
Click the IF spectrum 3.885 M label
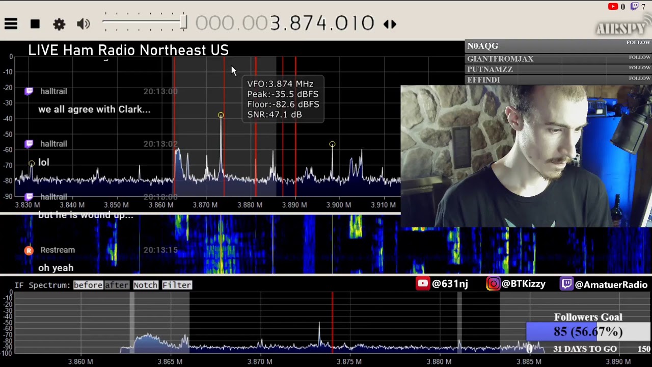528,362
